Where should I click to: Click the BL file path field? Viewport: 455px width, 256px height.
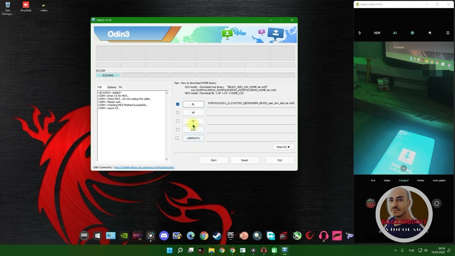[x=251, y=103]
